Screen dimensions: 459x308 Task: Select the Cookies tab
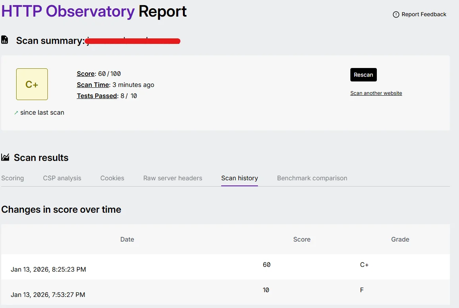pos(112,178)
